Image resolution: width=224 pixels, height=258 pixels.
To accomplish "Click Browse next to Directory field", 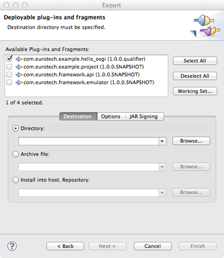I will (x=191, y=141).
